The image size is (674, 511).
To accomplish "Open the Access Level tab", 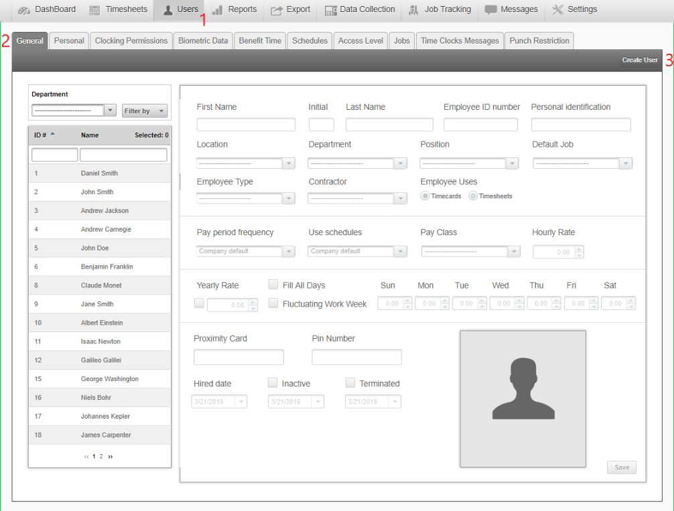I will (x=360, y=41).
